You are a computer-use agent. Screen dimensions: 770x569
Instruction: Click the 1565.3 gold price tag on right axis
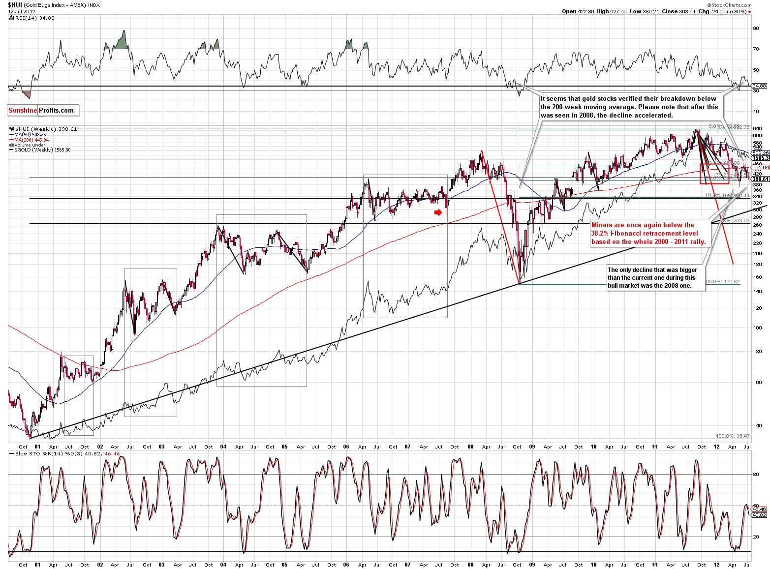click(761, 158)
